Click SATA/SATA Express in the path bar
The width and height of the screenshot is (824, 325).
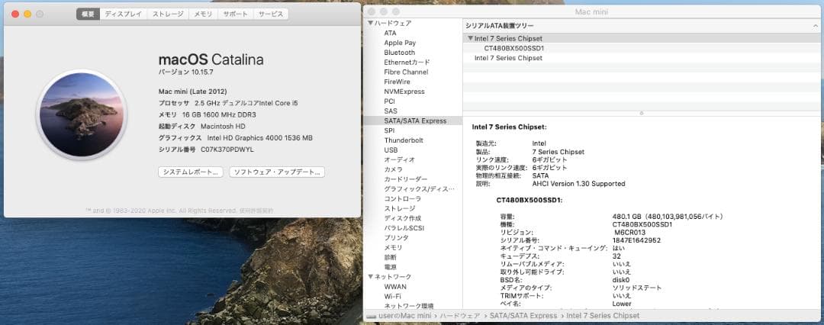(523, 316)
